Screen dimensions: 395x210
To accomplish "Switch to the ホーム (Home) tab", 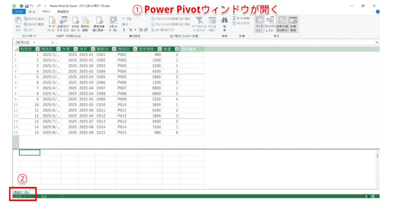I will [x=32, y=12].
